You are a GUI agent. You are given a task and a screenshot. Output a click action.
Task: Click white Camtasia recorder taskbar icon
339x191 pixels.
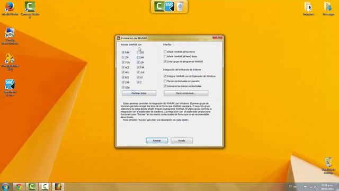click(x=45, y=187)
